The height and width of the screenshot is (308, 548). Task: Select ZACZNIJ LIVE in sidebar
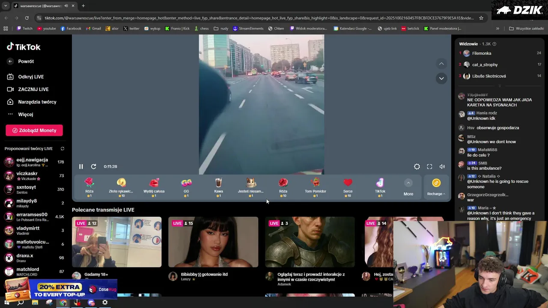click(33, 89)
